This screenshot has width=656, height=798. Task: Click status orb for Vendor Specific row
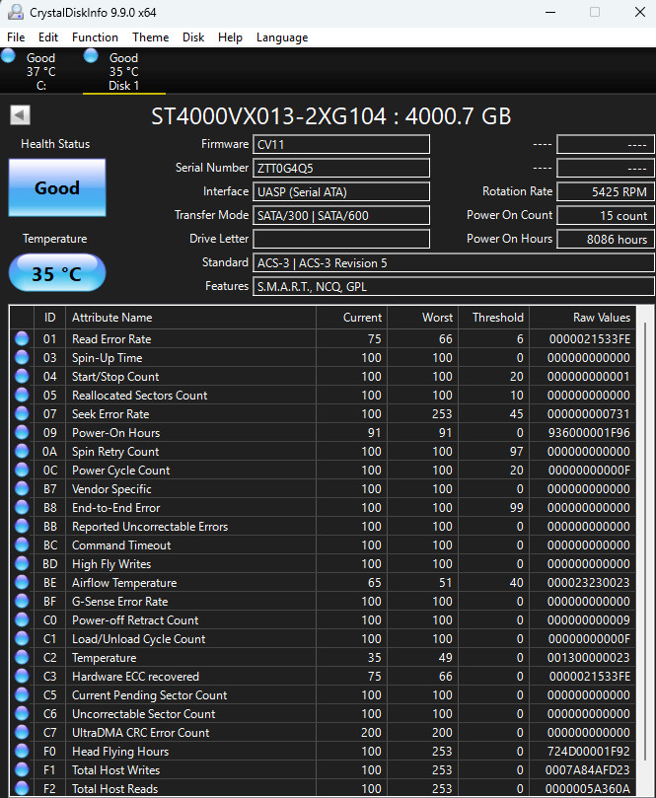22,488
